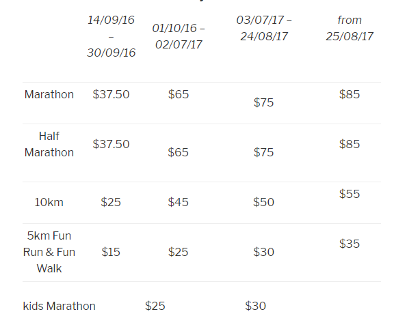394x314 pixels.
Task: Select the 5km $15 price
Action: coord(111,252)
